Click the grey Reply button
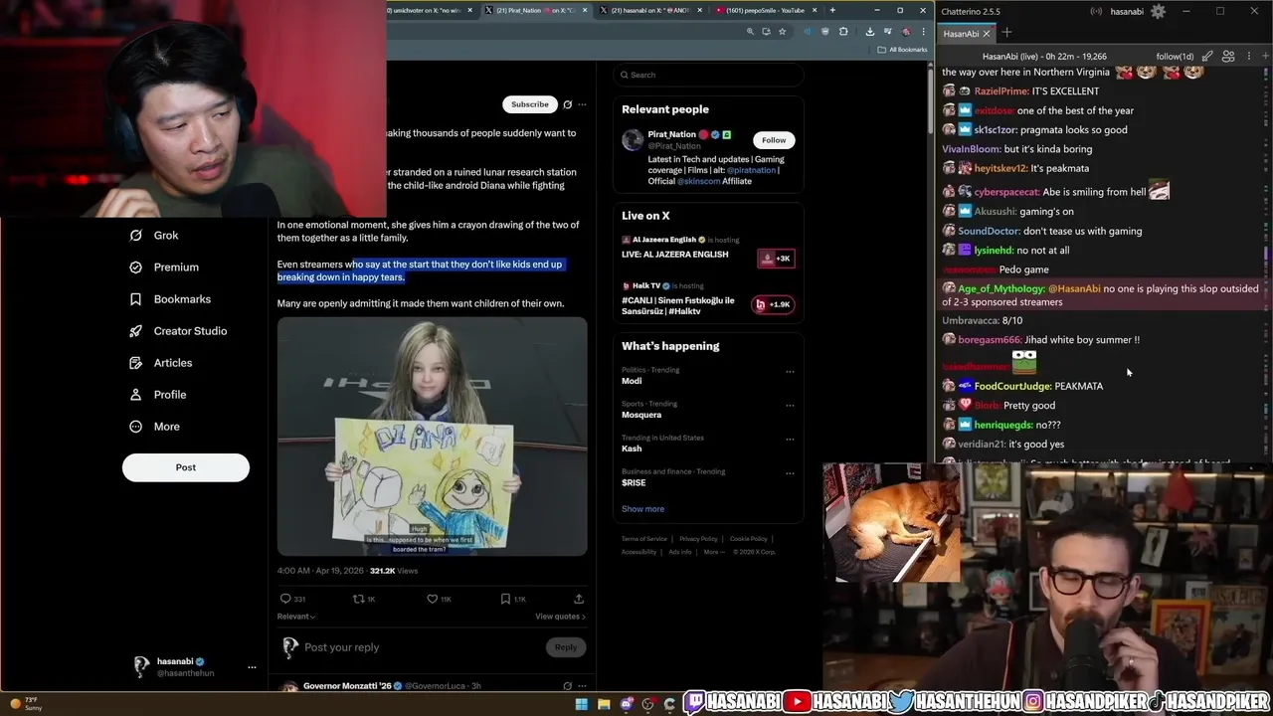 566,647
